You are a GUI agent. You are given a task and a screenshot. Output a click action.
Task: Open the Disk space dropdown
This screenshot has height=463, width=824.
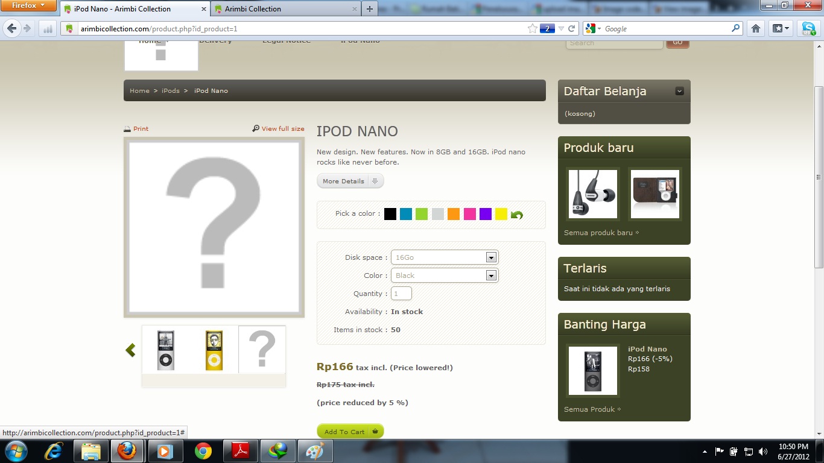pos(445,257)
